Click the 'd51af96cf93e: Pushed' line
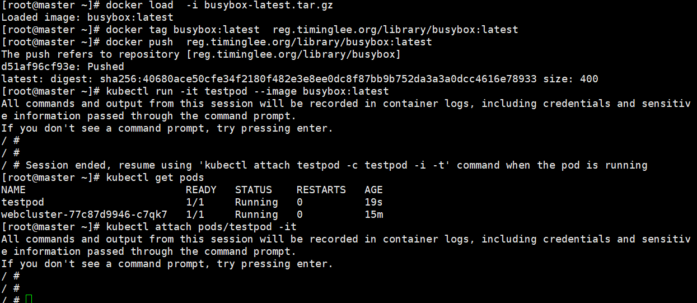The image size is (697, 303). pyautogui.click(x=63, y=67)
